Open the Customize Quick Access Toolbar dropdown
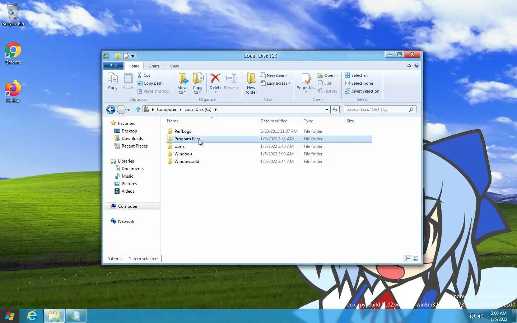Image resolution: width=517 pixels, height=323 pixels. [132, 56]
